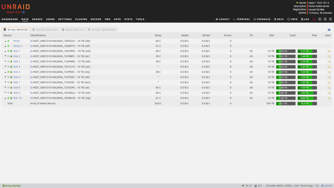
Task: Click the drive icon beside Parity identification
Action: point(31,41)
